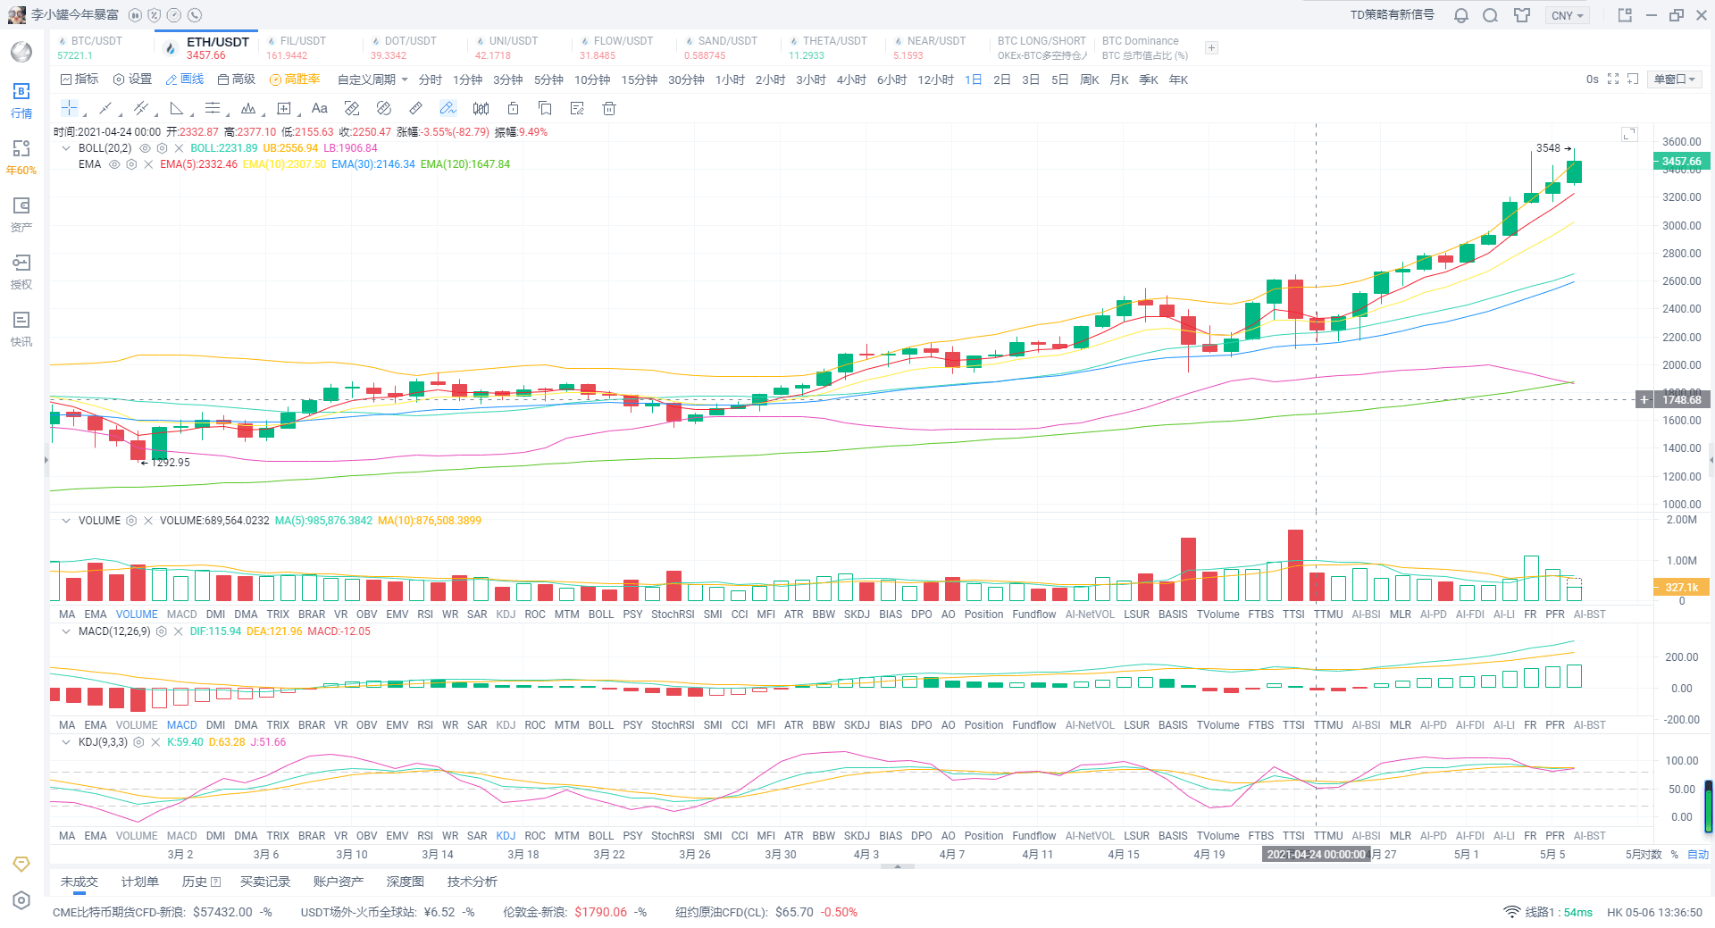
Task: Select the 1小时 timeframe
Action: 730,79
